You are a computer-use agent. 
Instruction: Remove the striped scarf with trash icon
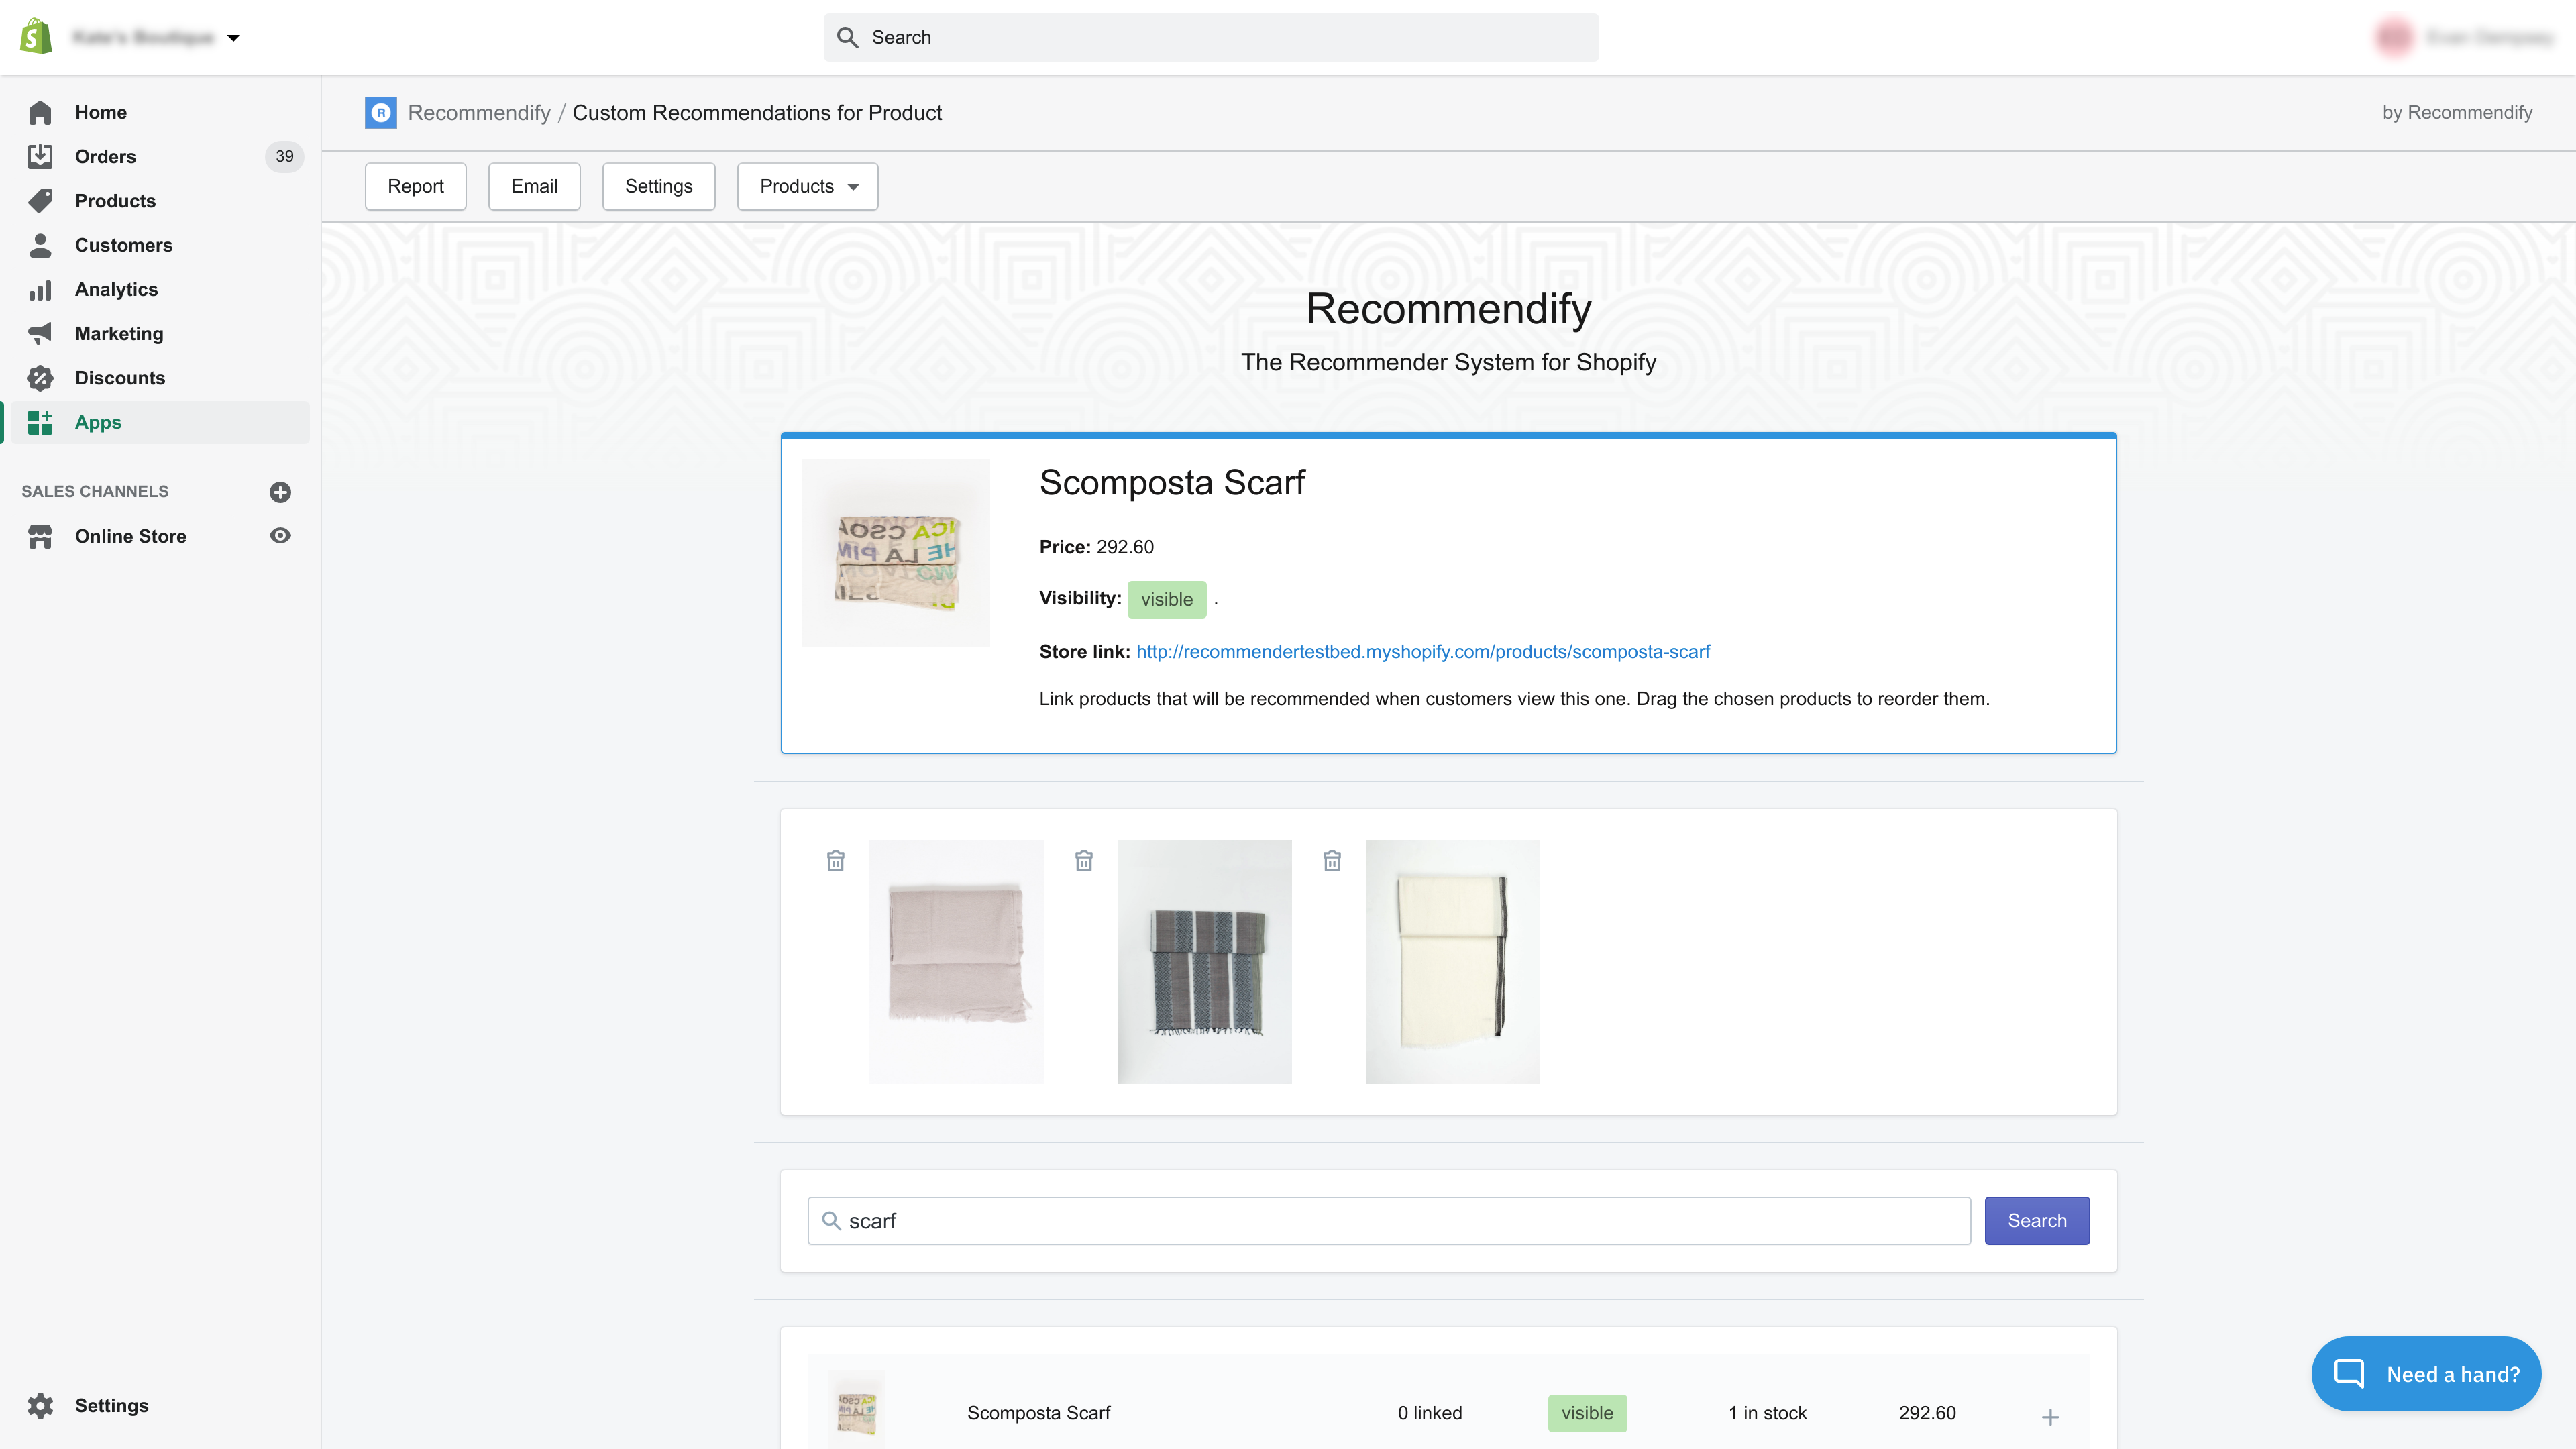tap(1084, 860)
